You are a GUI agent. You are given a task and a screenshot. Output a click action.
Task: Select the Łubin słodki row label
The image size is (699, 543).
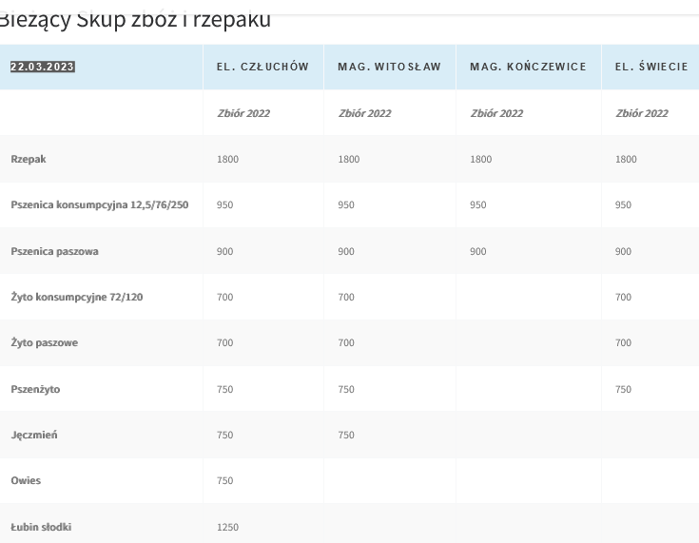41,527
